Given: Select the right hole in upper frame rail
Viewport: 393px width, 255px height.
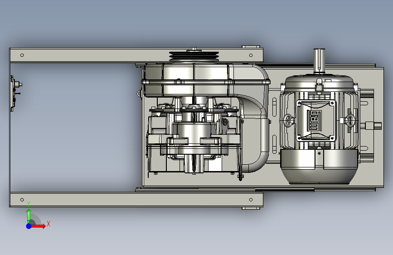Looking at the screenshot, I should point(251,55).
